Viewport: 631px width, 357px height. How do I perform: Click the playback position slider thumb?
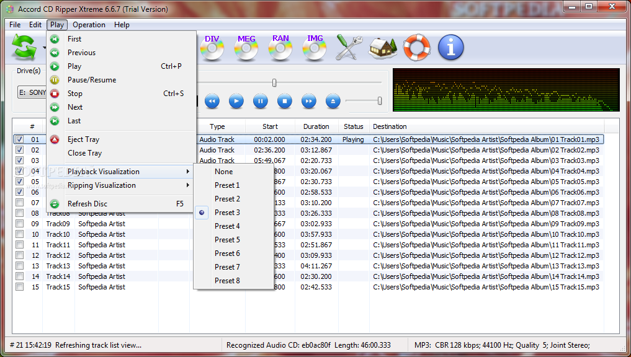click(274, 83)
